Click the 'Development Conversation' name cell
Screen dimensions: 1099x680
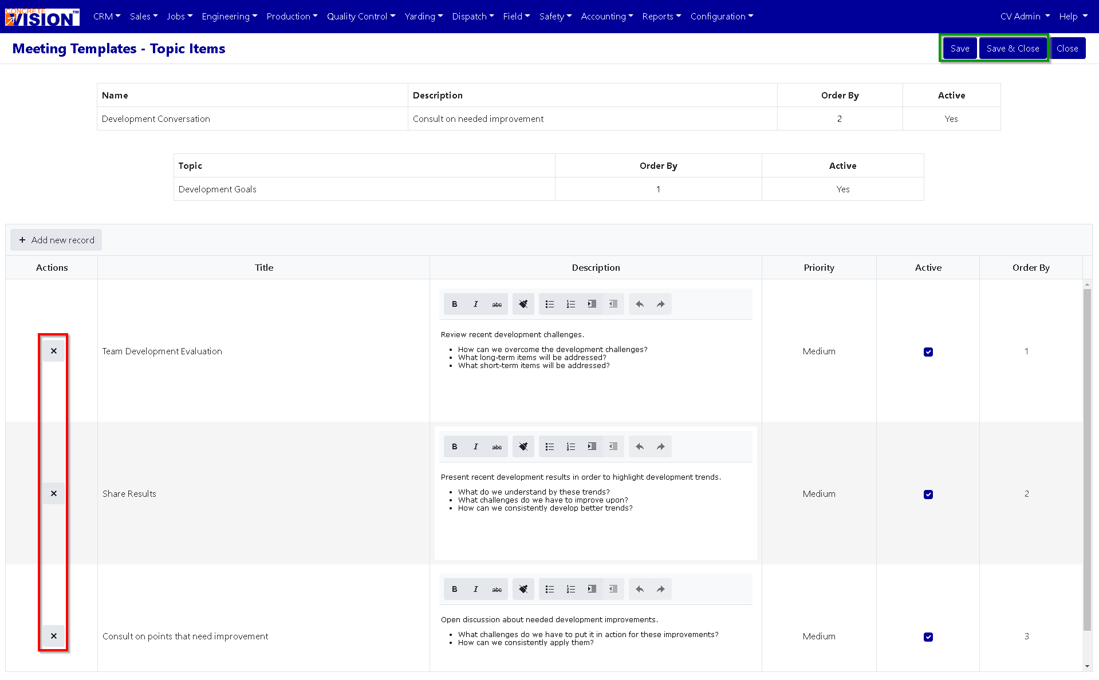tap(253, 118)
